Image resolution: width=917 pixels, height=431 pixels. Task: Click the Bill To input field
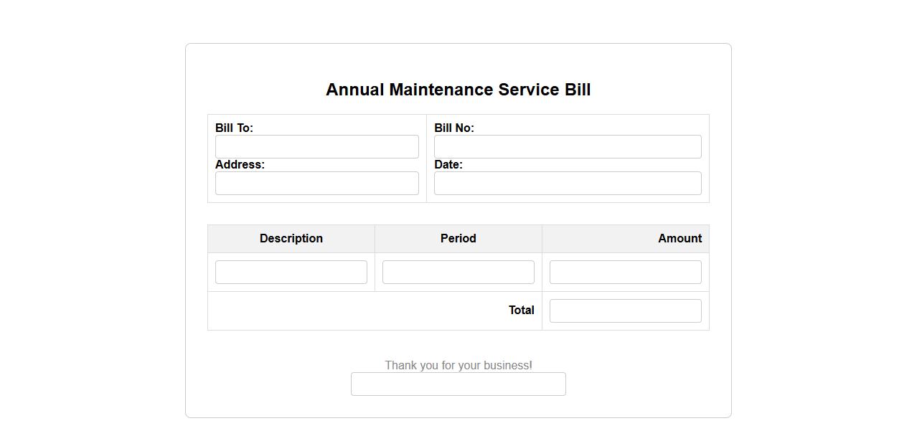point(316,146)
